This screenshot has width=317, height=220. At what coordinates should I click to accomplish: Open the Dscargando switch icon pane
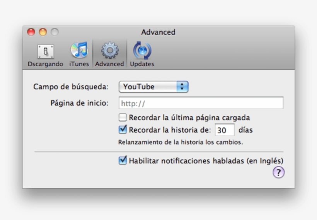tap(45, 51)
